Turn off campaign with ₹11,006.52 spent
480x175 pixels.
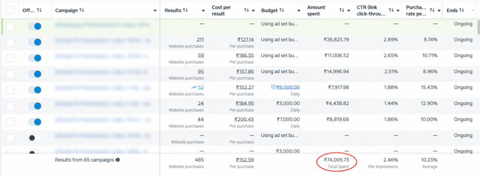tap(35, 58)
